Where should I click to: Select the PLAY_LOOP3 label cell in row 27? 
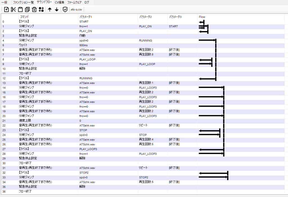(x=88, y=149)
